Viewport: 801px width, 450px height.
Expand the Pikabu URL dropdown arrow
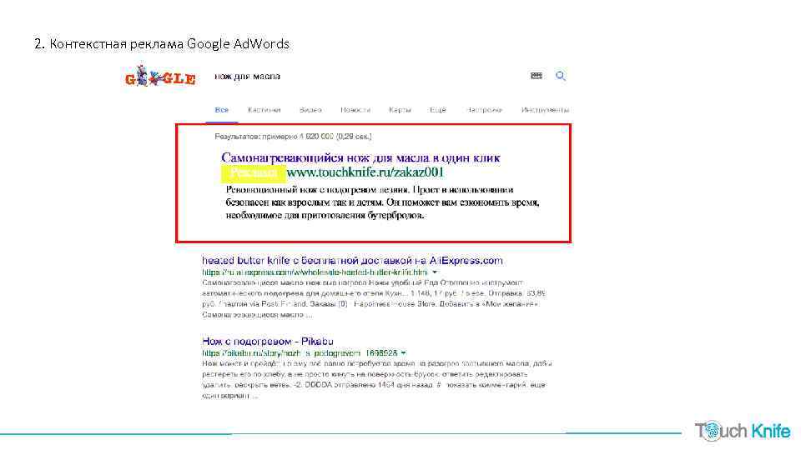404,353
